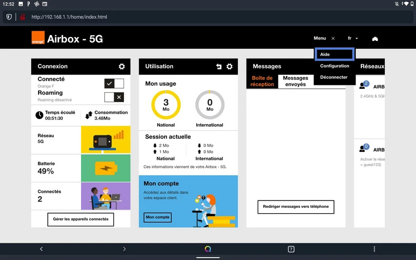Click the Orange logo
This screenshot has width=416, height=260.
[x=38, y=38]
